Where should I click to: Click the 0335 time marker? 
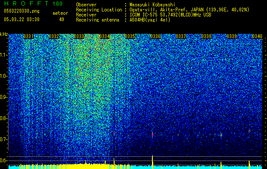coord(130,36)
